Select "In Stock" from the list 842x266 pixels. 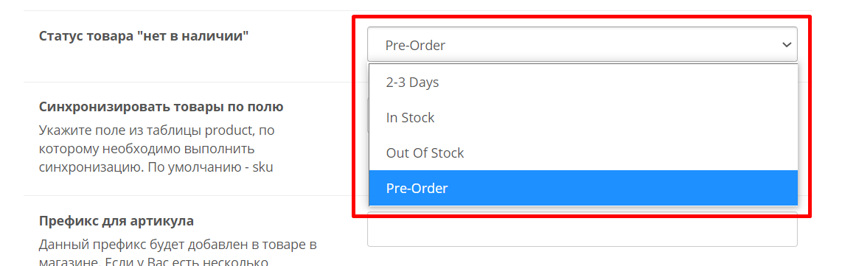click(583, 118)
